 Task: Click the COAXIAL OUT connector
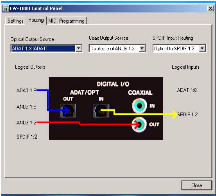tap(139, 125)
